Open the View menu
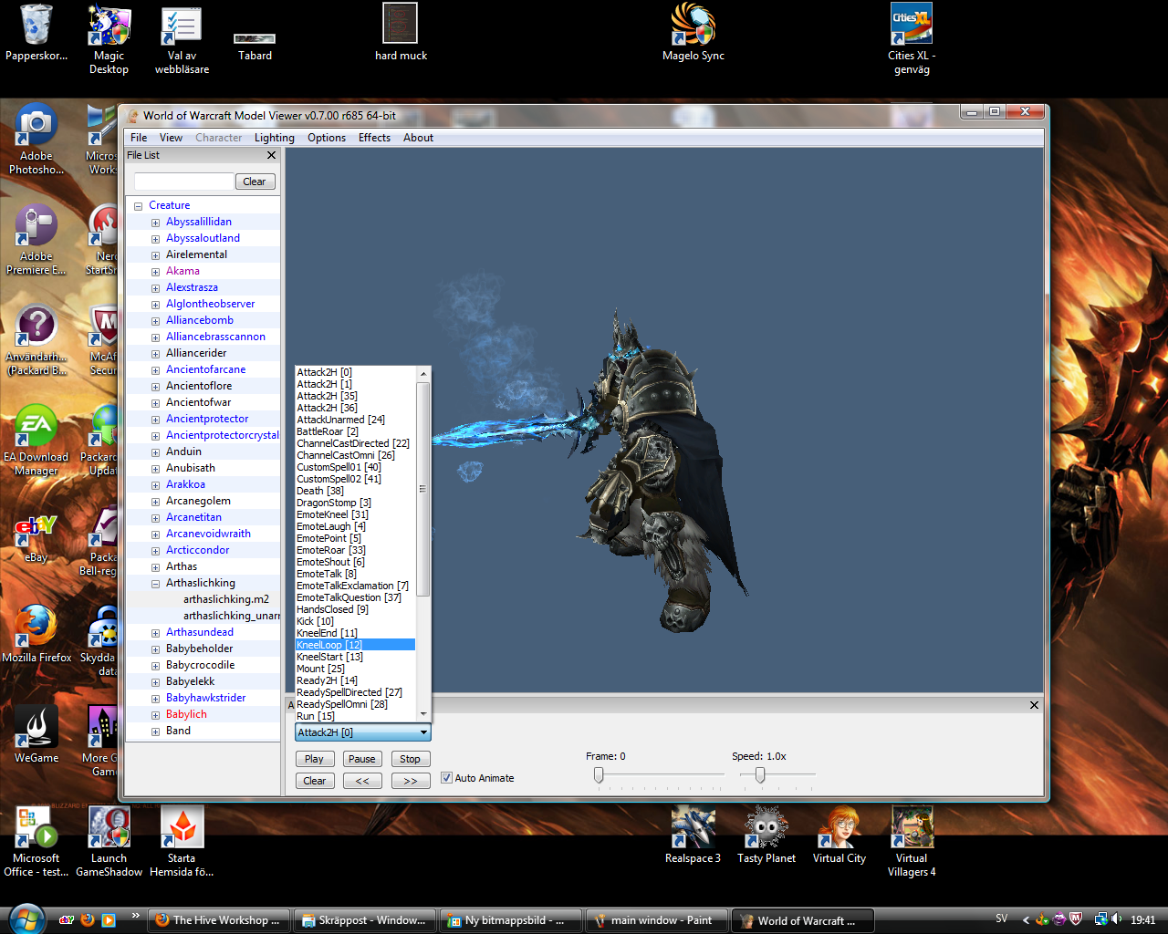Screen dimensions: 1168x934 [x=171, y=138]
